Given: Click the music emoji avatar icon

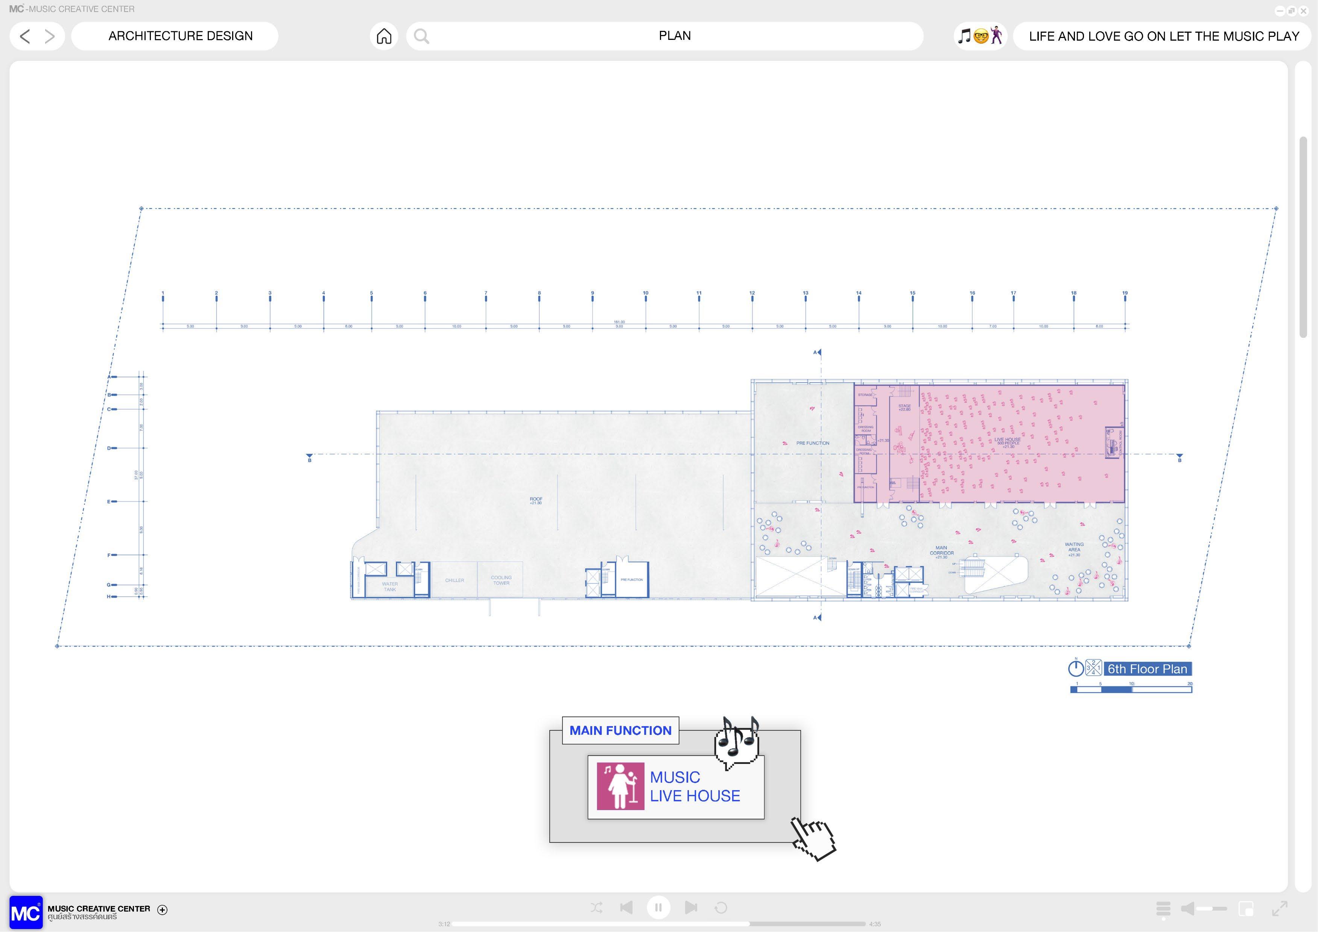Looking at the screenshot, I should [981, 36].
